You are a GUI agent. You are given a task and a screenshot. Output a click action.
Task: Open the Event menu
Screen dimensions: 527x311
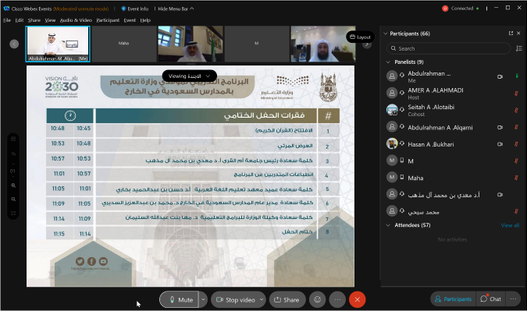click(130, 20)
